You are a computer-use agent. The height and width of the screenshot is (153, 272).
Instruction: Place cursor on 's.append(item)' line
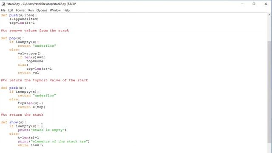point(24,19)
